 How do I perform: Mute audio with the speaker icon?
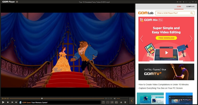115,98
